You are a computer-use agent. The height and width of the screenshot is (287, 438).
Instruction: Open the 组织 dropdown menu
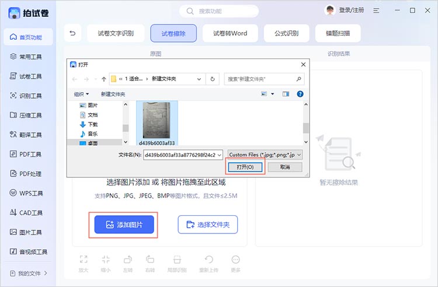pyautogui.click(x=81, y=94)
